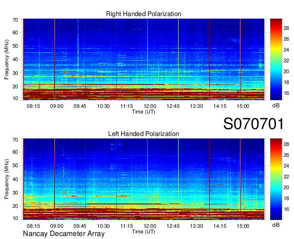Click "09:00" time tick on Left Handed plot
Viewport: 294px width, 239px height.
[57, 226]
